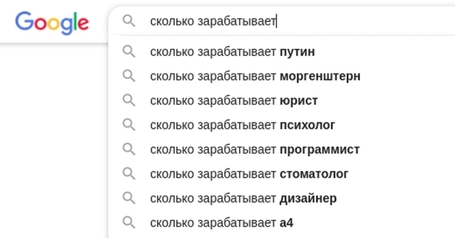Image resolution: width=455 pixels, height=238 pixels.
Task: Select the а4 search suggestion
Action: tap(221, 223)
